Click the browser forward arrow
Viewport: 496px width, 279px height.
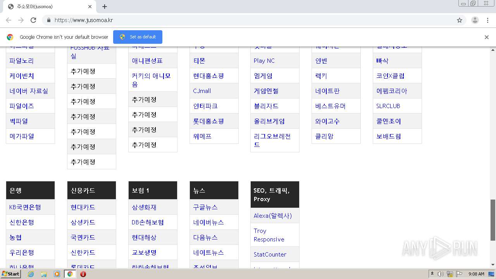pyautogui.click(x=21, y=20)
